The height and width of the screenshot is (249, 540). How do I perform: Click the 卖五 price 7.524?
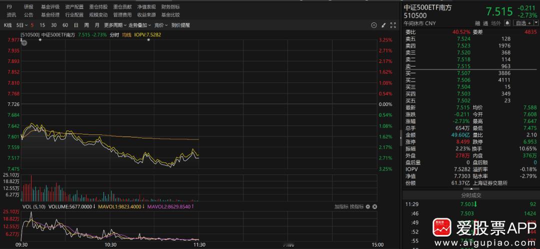pos(463,38)
